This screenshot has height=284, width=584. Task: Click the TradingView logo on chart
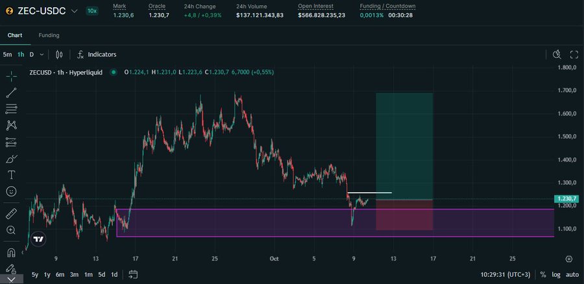coord(38,239)
